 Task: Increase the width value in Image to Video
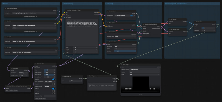click(x=97, y=47)
